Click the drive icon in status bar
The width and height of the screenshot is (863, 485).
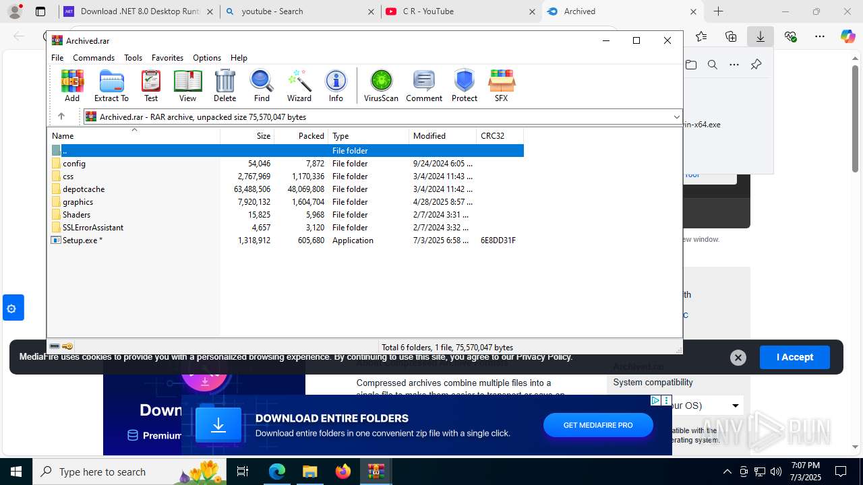[55, 346]
